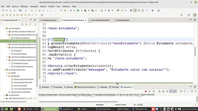
Task: Click the Open Type toolbar icon
Action: click(x=118, y=10)
